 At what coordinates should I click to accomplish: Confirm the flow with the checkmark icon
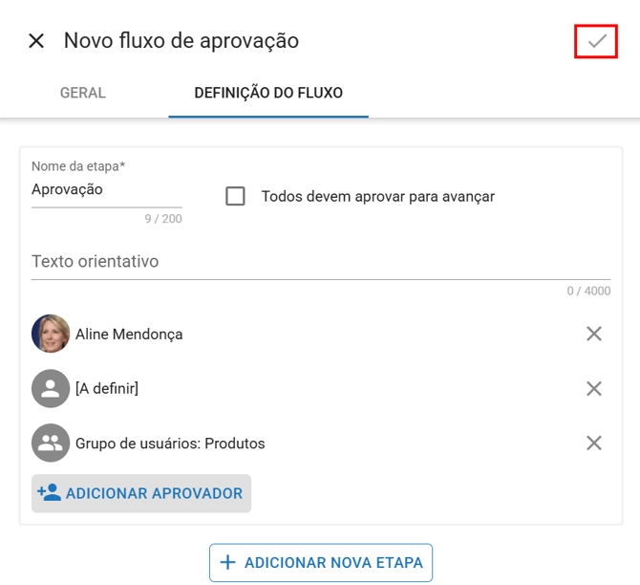pos(596,41)
